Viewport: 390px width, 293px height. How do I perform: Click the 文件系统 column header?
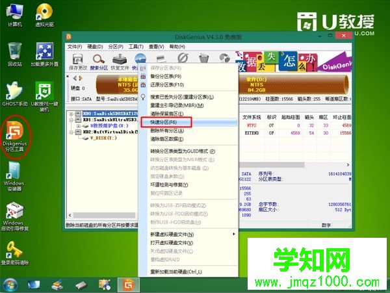click(252, 118)
